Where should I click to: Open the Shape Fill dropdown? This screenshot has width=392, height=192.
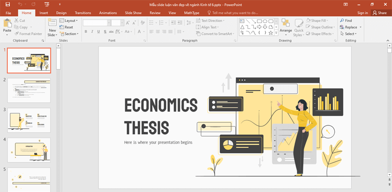click(317, 21)
